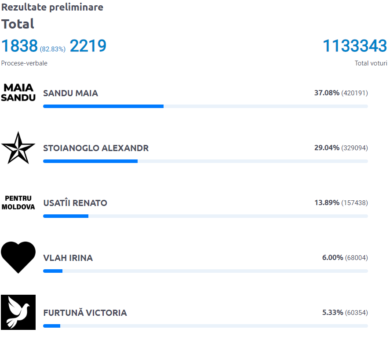
Task: Select candidate name VLAH IRINA
Action: [68, 258]
